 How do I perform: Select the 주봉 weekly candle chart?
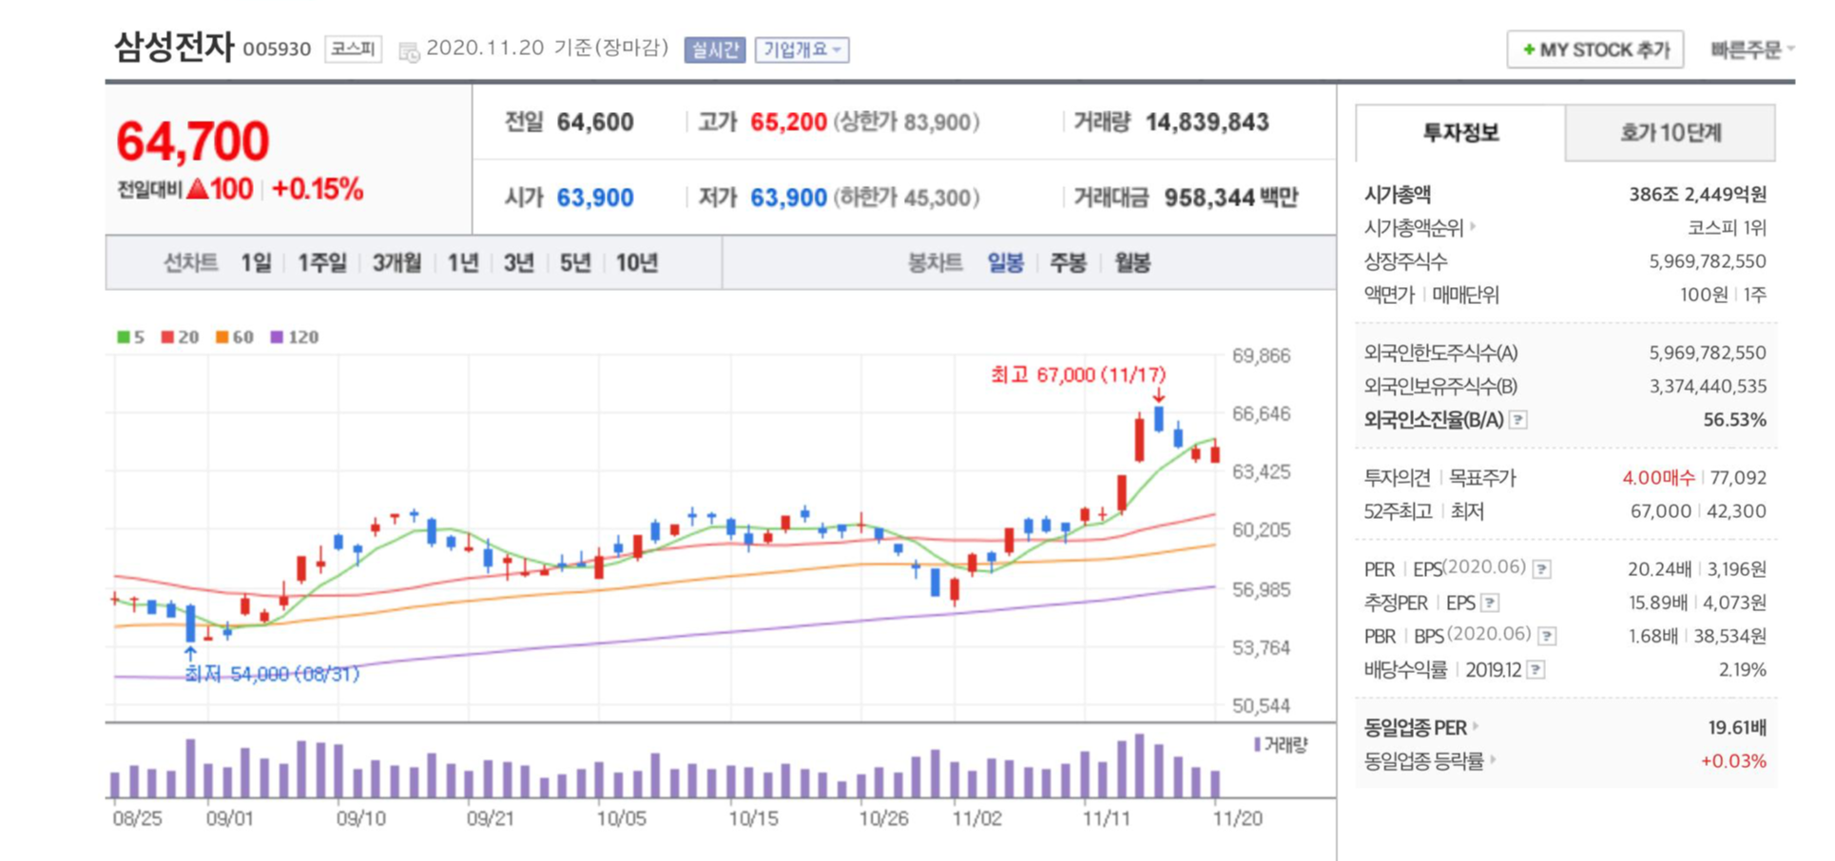pos(1068,262)
